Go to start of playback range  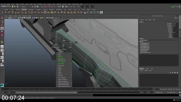161,89
